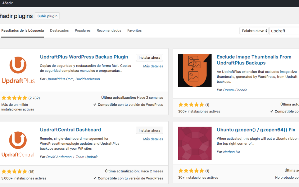Click the Ubuntu gzopen Fix plugin icon

click(x=195, y=143)
